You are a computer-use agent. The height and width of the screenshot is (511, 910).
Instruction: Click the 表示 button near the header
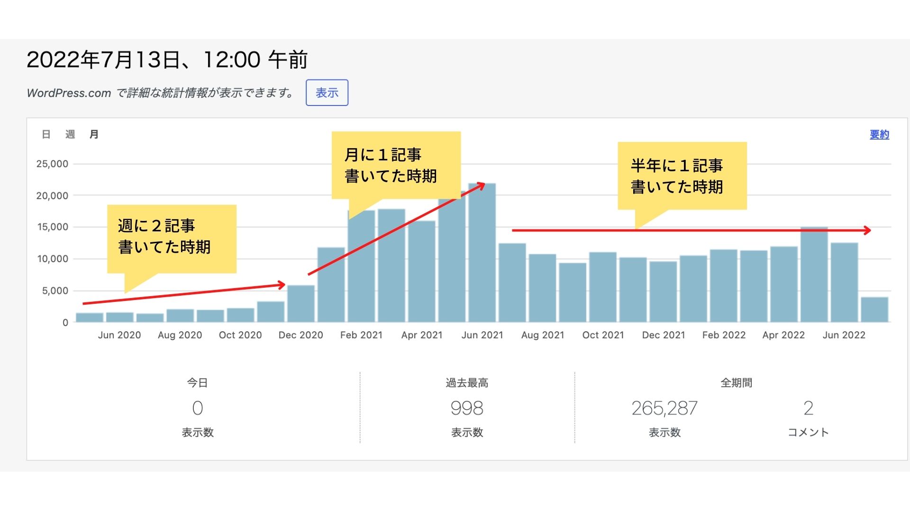tap(327, 93)
